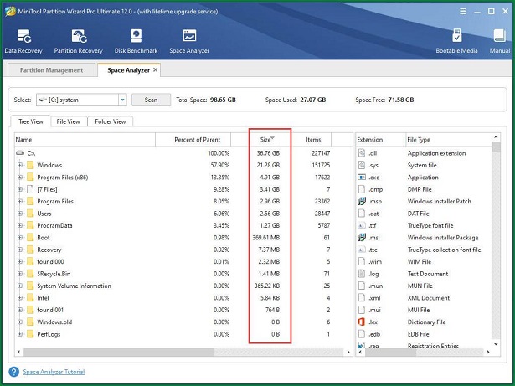Switch to Folder View tab
The image size is (515, 386).
(x=111, y=121)
